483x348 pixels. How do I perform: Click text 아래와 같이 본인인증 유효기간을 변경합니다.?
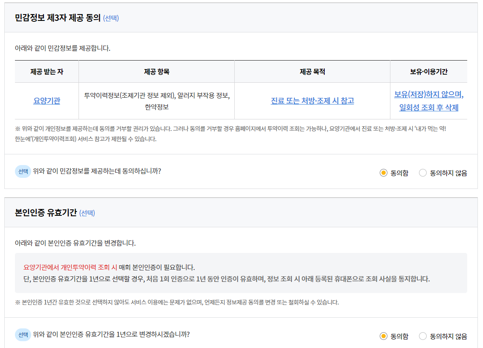[x=75, y=243]
